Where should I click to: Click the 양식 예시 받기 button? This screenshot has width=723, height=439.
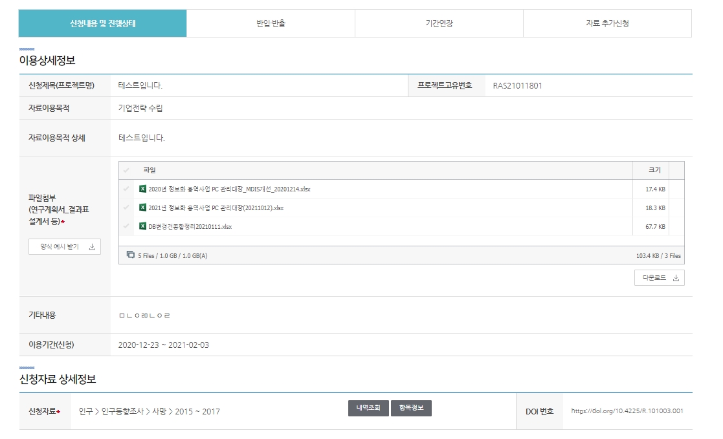tap(64, 246)
